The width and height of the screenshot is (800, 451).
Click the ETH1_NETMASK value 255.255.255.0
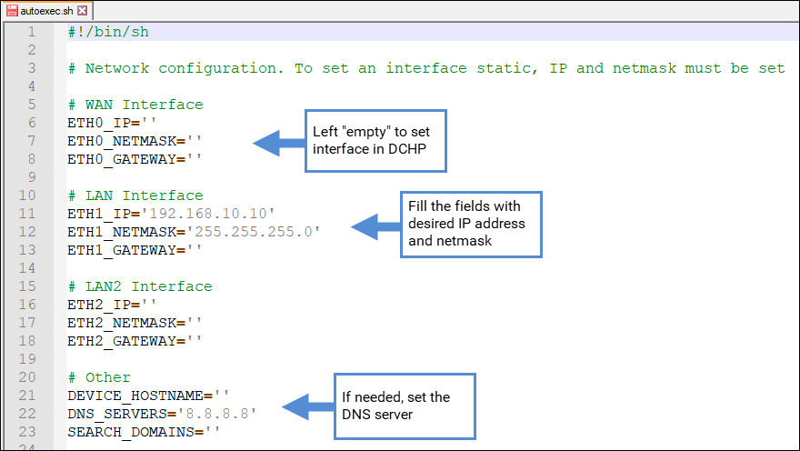pos(254,232)
